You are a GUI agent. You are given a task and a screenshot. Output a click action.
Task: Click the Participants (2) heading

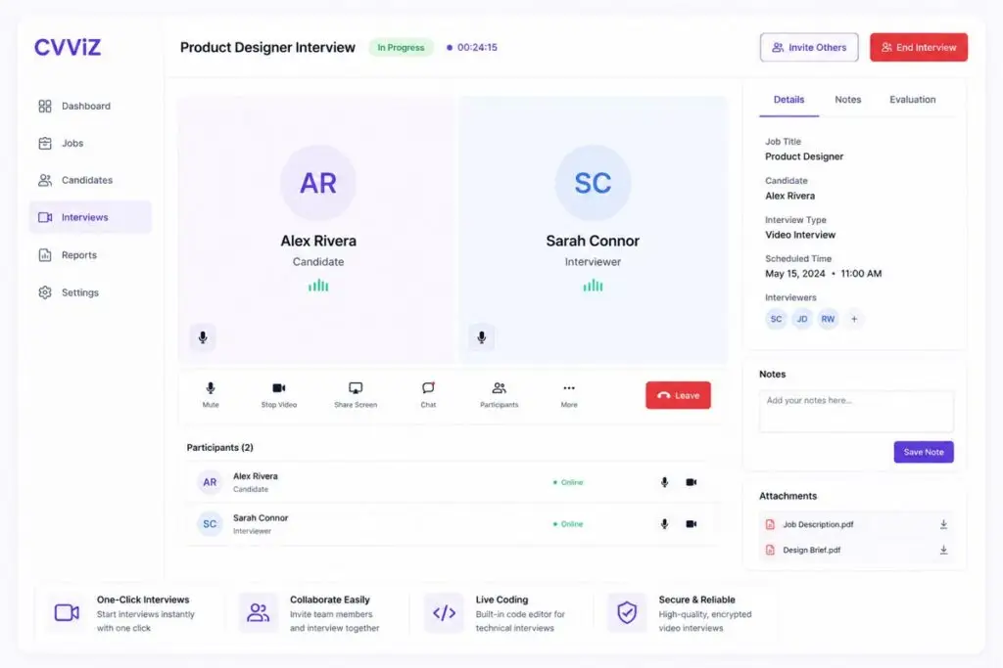[220, 448]
